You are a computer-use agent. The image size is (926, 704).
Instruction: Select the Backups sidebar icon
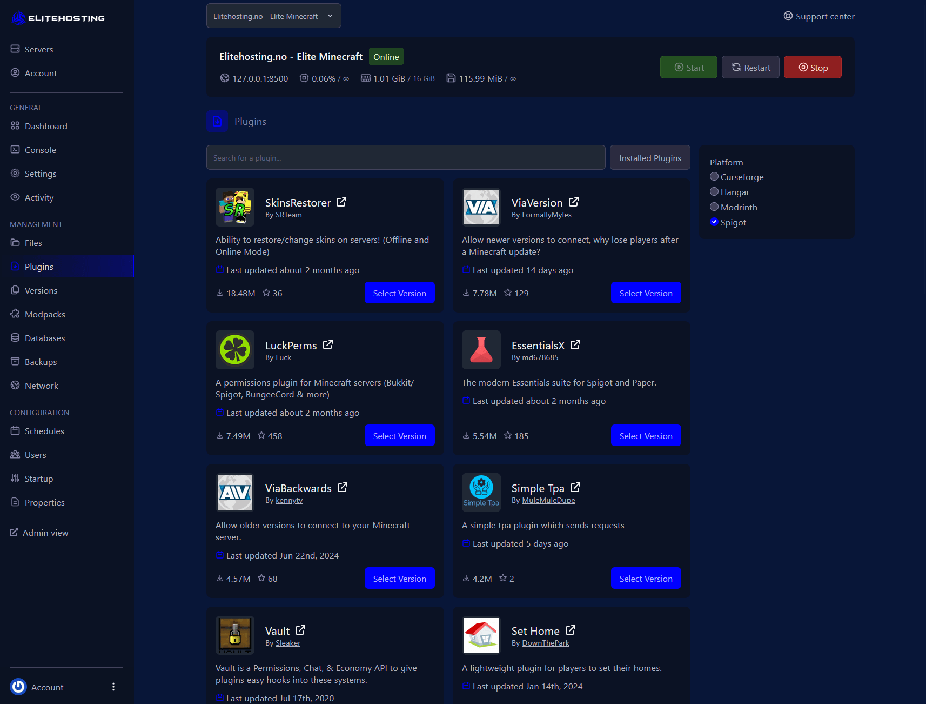click(15, 362)
